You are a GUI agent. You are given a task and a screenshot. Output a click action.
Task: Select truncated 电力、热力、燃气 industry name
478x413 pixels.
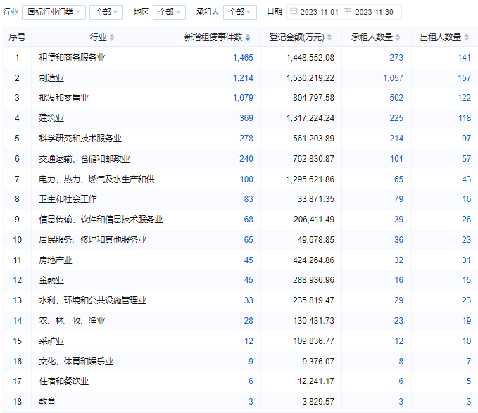pyautogui.click(x=100, y=179)
